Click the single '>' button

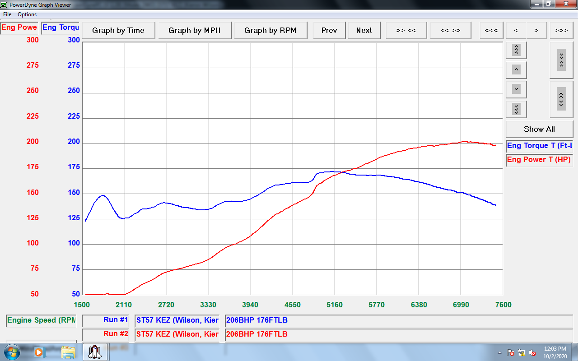[x=536, y=30]
